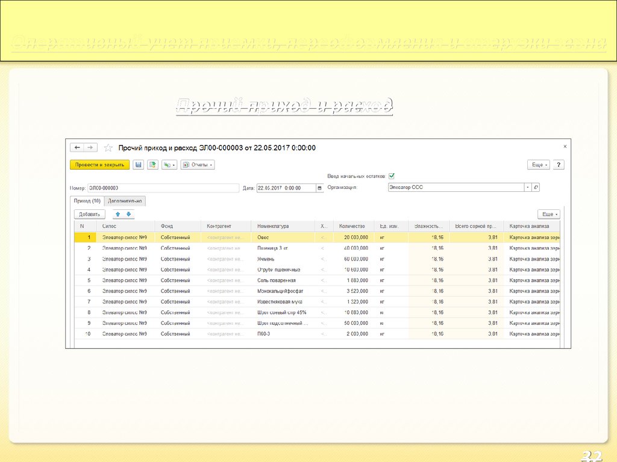Viewport: 617px width, 462px height.
Task: Open the calendar picker for Дата
Action: (319, 188)
